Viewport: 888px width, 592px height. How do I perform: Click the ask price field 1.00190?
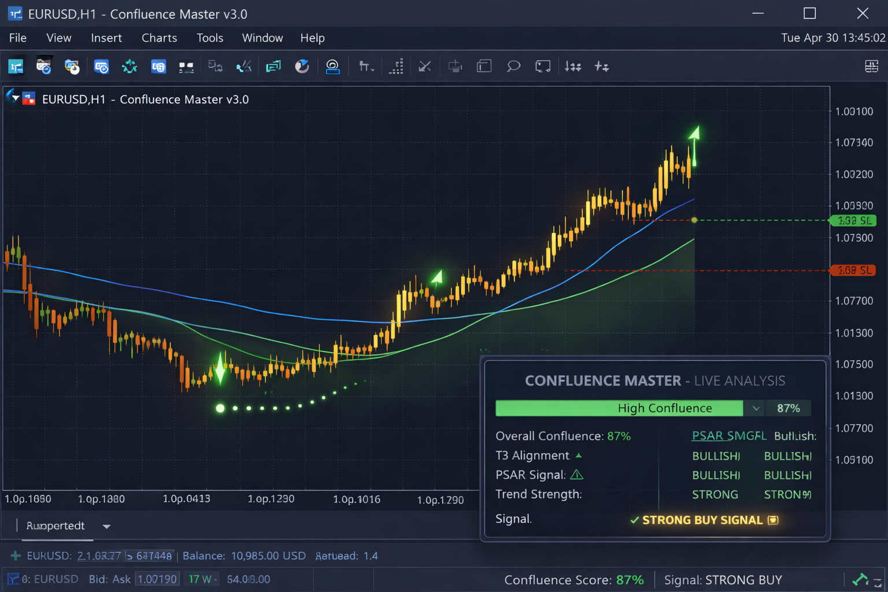coord(157,579)
